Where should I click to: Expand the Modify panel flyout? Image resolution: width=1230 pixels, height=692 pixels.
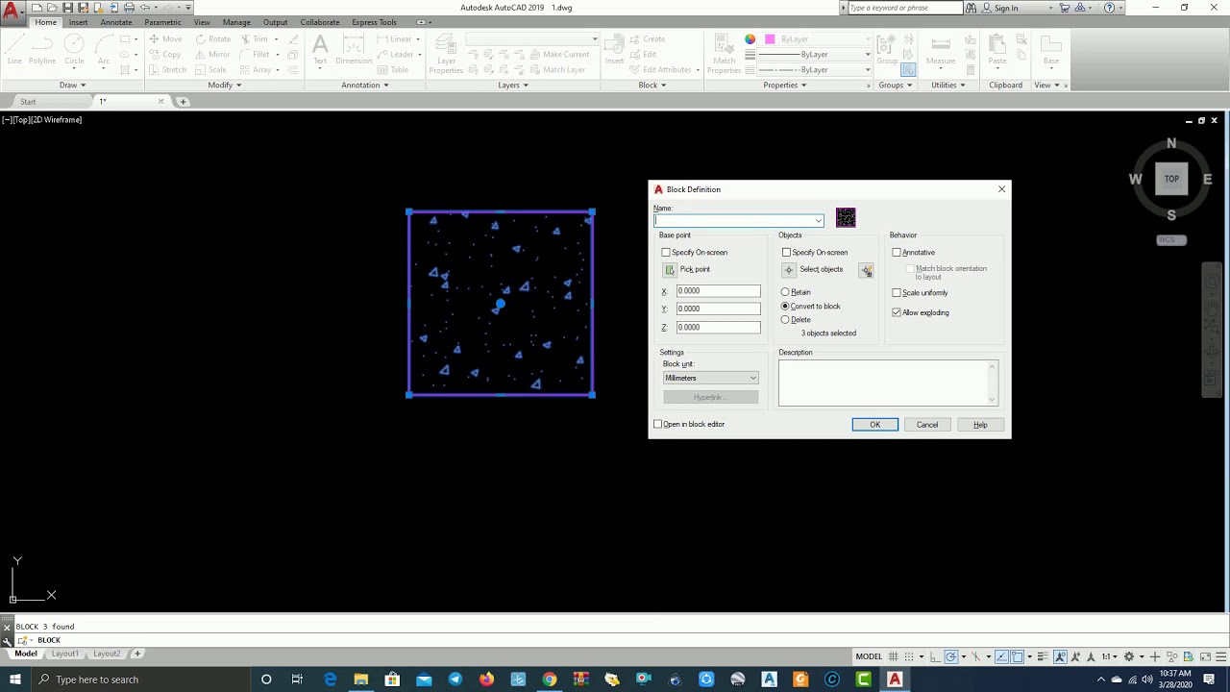[225, 85]
